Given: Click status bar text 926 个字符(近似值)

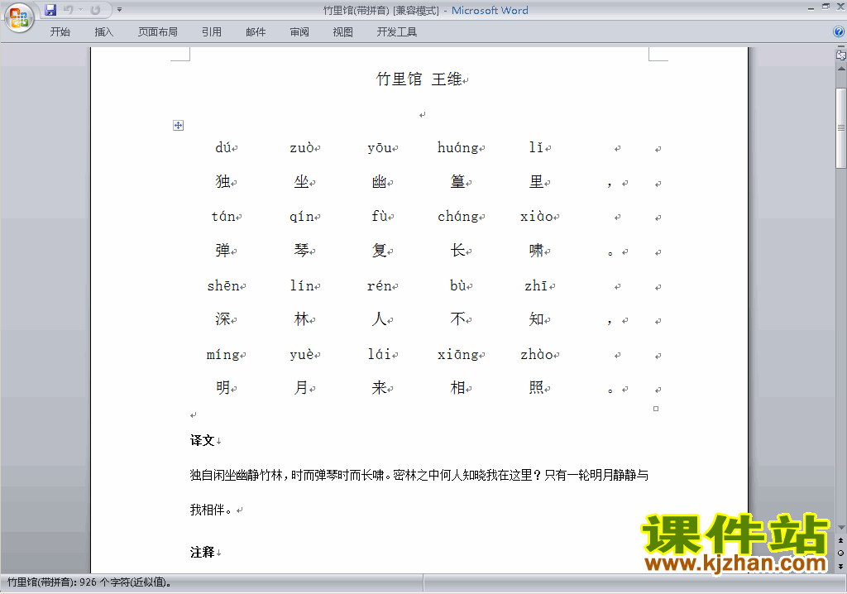Looking at the screenshot, I should pos(126,582).
